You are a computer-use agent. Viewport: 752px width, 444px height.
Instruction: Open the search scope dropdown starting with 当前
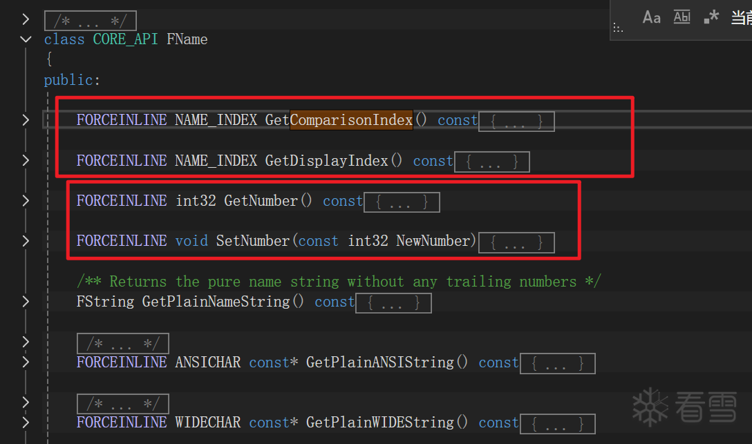pyautogui.click(x=740, y=17)
